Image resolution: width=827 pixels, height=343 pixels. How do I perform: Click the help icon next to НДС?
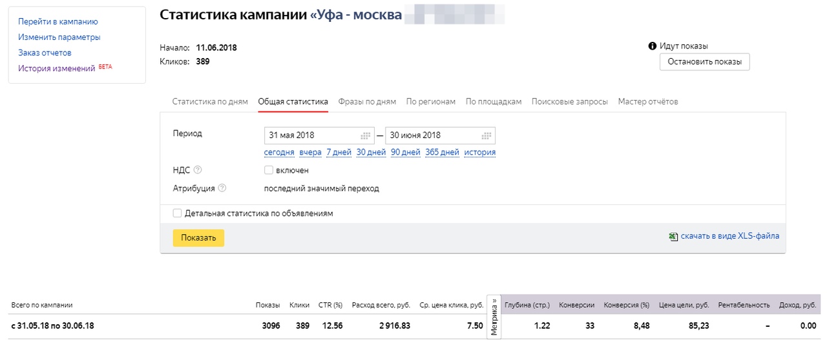[x=198, y=170]
